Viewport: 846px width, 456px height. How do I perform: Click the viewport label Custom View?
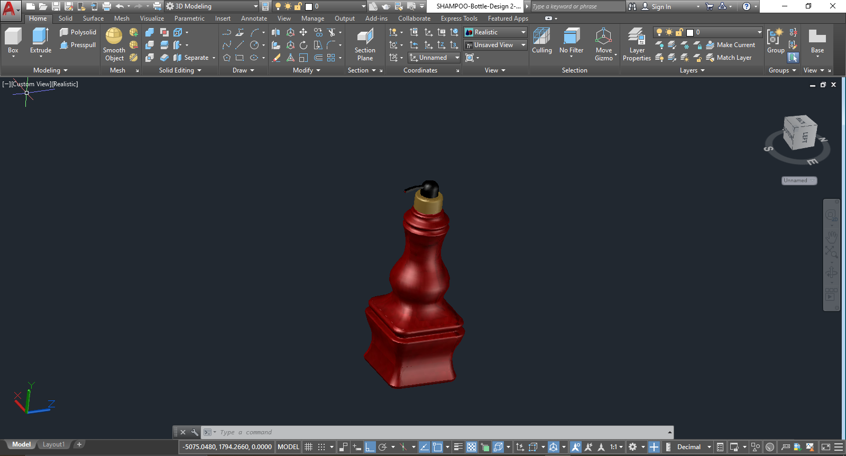[x=31, y=84]
